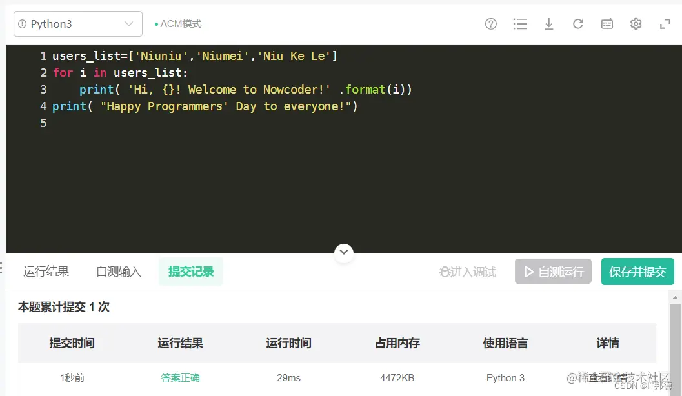Click the 本题累计提交 1 次 text
The height and width of the screenshot is (396, 682).
click(63, 308)
